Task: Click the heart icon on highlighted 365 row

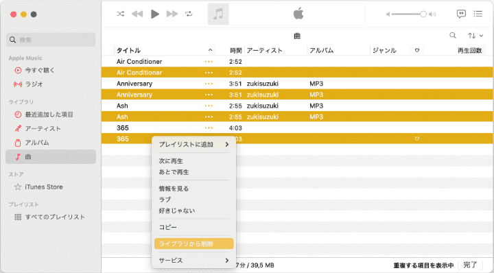Action: pos(417,139)
